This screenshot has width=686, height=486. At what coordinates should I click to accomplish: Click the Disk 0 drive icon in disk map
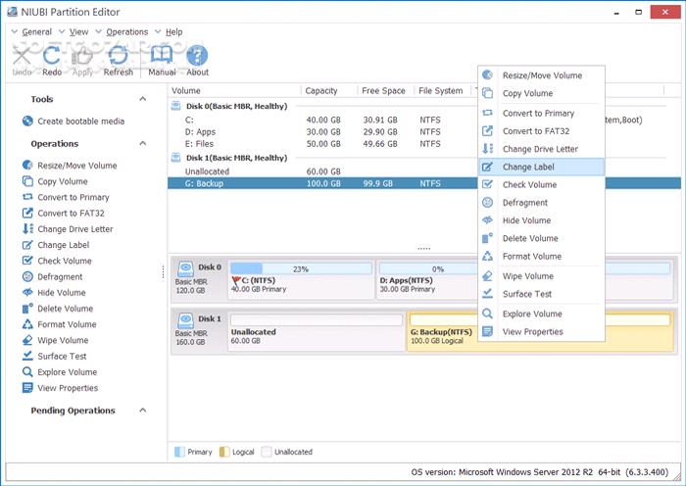point(186,268)
